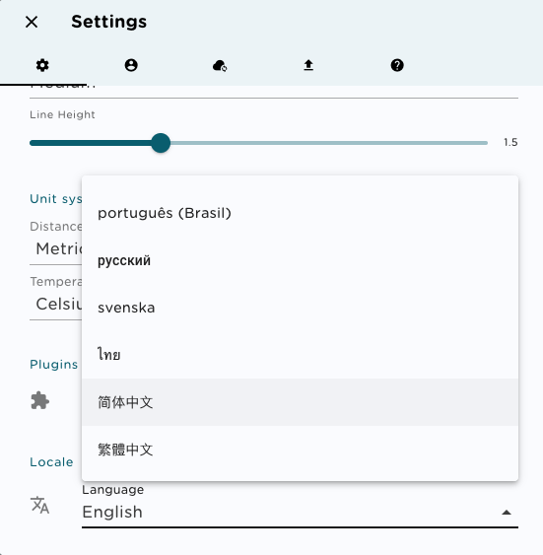
Task: Open the cloud sync settings tab
Action: click(220, 65)
